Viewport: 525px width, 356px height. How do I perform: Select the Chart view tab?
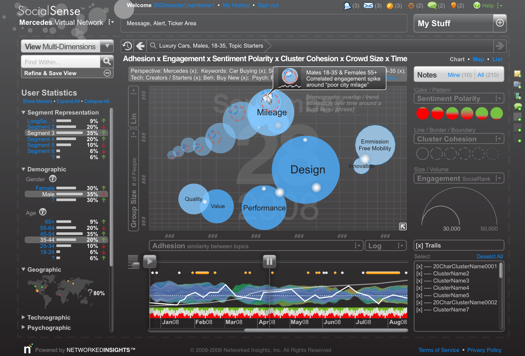[457, 59]
